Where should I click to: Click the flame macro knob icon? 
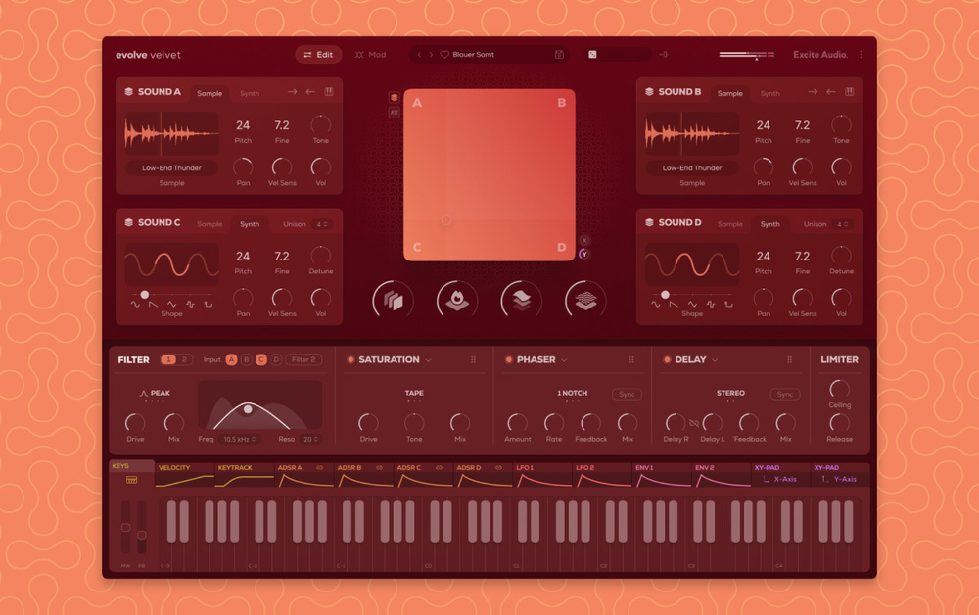pos(457,300)
